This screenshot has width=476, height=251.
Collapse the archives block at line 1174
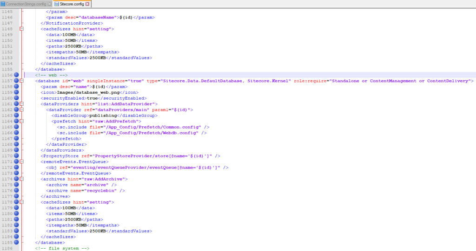coord(21,179)
